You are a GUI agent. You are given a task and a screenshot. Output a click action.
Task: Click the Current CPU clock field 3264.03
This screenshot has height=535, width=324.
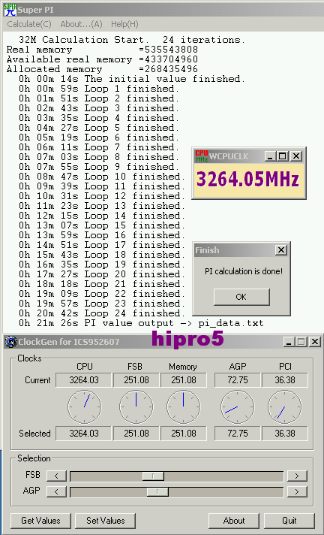pos(83,380)
